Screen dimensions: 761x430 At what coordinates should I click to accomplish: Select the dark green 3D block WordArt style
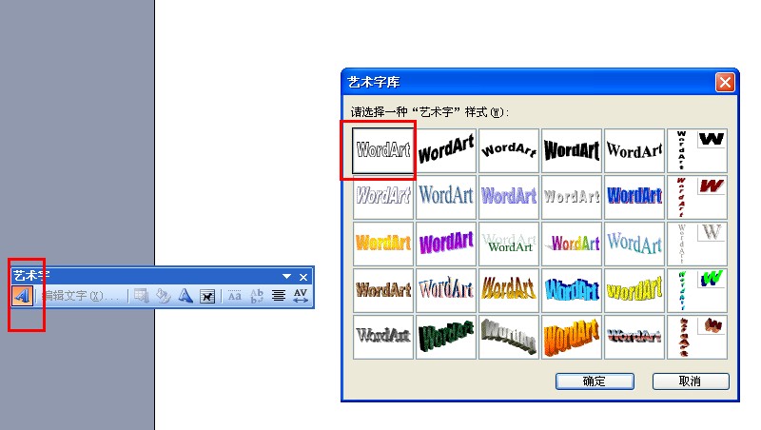446,337
